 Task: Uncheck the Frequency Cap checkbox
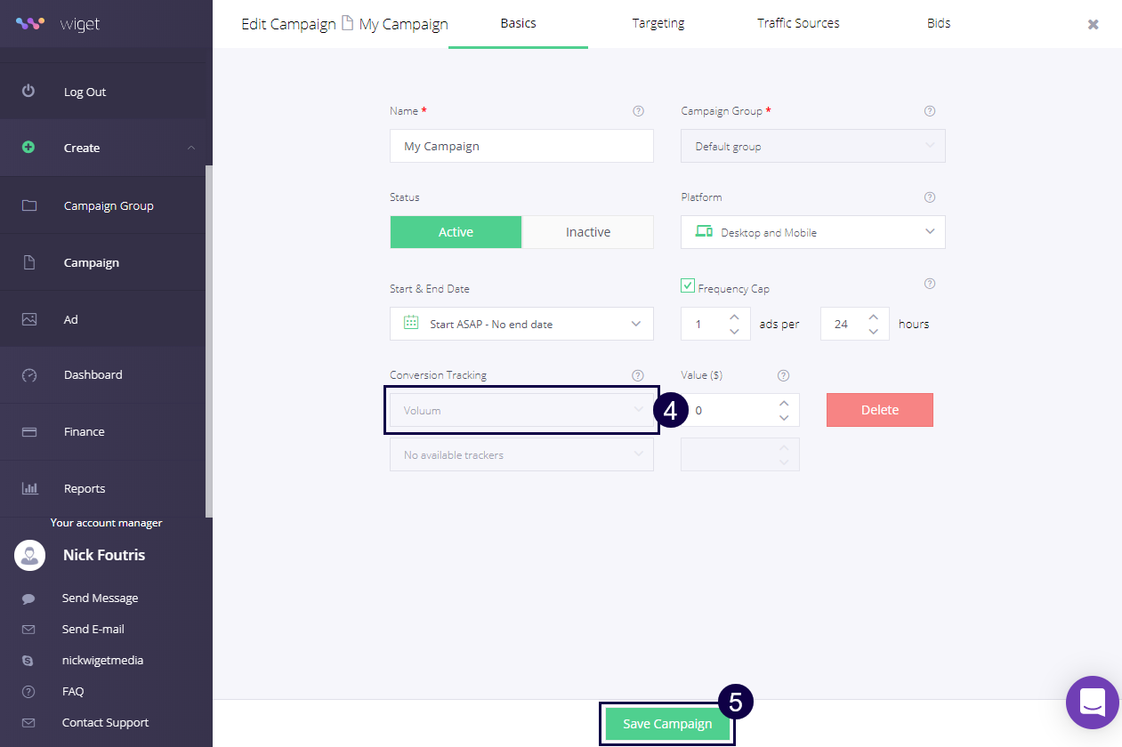[x=688, y=286]
